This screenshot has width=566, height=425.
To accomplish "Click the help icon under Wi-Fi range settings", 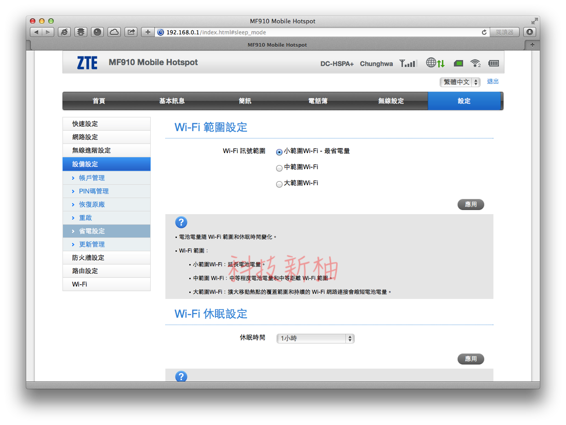I will coord(181,222).
